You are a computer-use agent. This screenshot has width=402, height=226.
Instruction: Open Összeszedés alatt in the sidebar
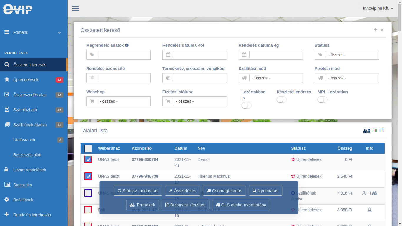(34, 95)
